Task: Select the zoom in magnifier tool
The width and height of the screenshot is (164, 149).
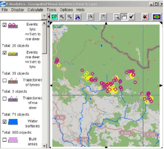Action: [62, 17]
